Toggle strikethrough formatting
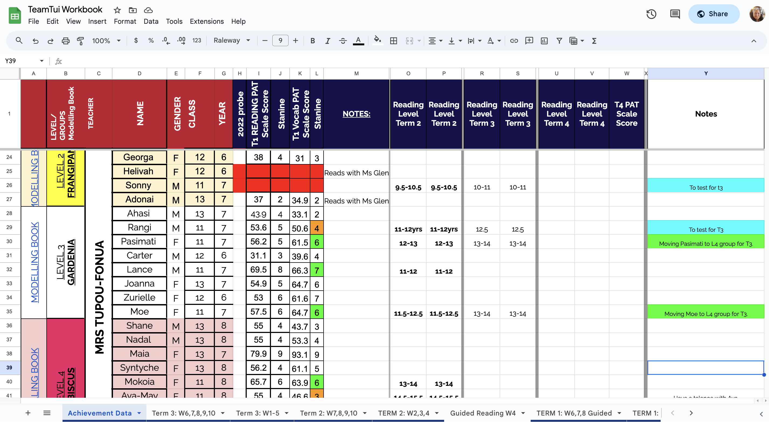The width and height of the screenshot is (769, 422). (343, 41)
